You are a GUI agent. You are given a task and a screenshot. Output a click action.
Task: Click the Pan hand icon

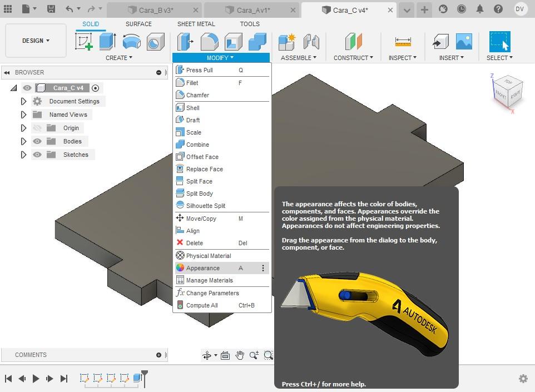coord(240,355)
